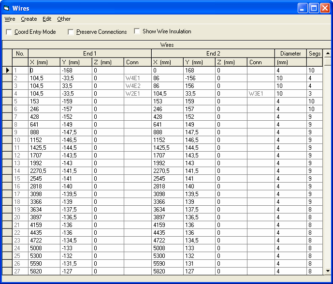This screenshot has width=333, height=284.
Task: Click Diameter value 10 in wire 2
Action: click(290, 78)
